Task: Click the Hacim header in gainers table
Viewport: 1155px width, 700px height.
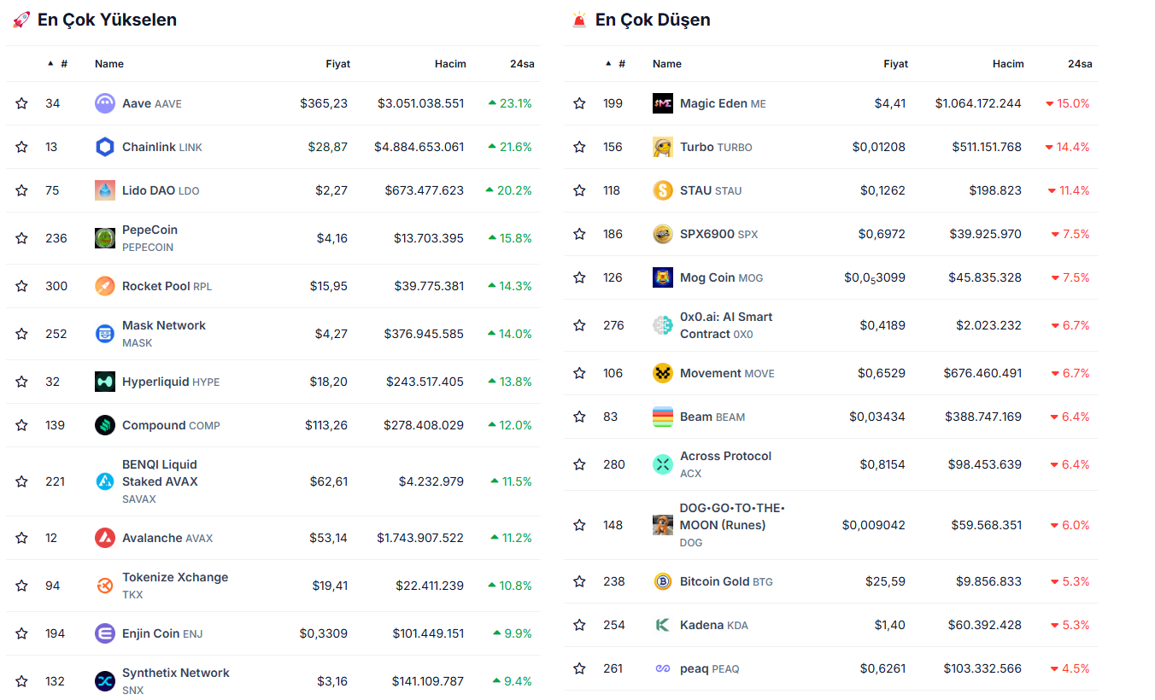Action: click(x=450, y=64)
